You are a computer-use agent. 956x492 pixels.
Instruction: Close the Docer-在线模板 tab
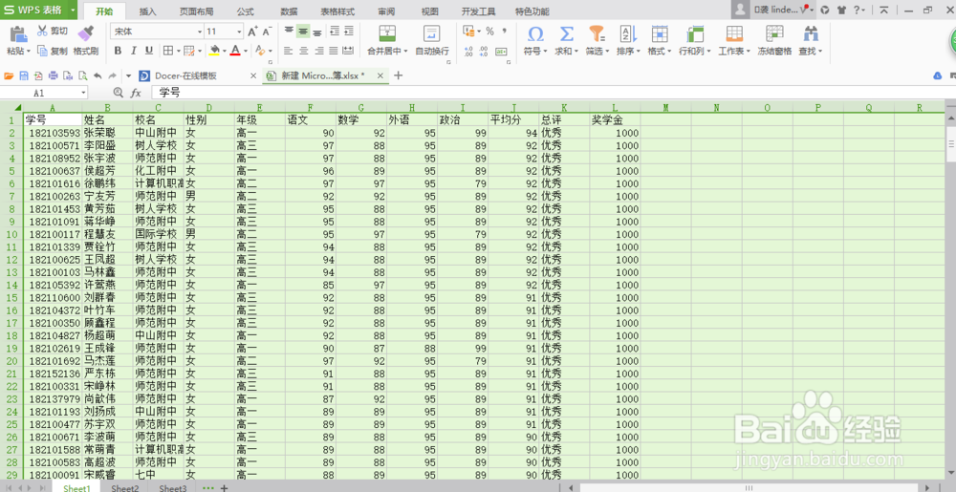[x=253, y=76]
